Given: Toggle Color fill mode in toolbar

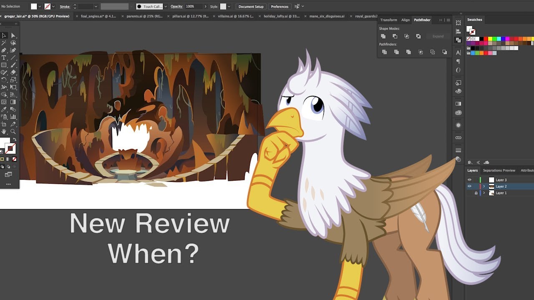Looking at the screenshot, I should tap(2, 159).
